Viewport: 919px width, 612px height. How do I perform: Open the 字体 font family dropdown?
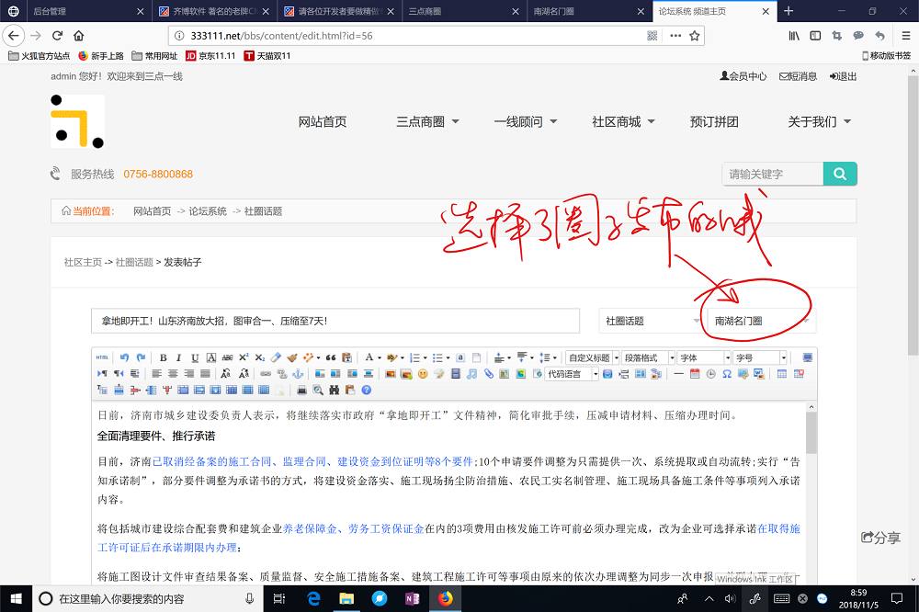[703, 357]
